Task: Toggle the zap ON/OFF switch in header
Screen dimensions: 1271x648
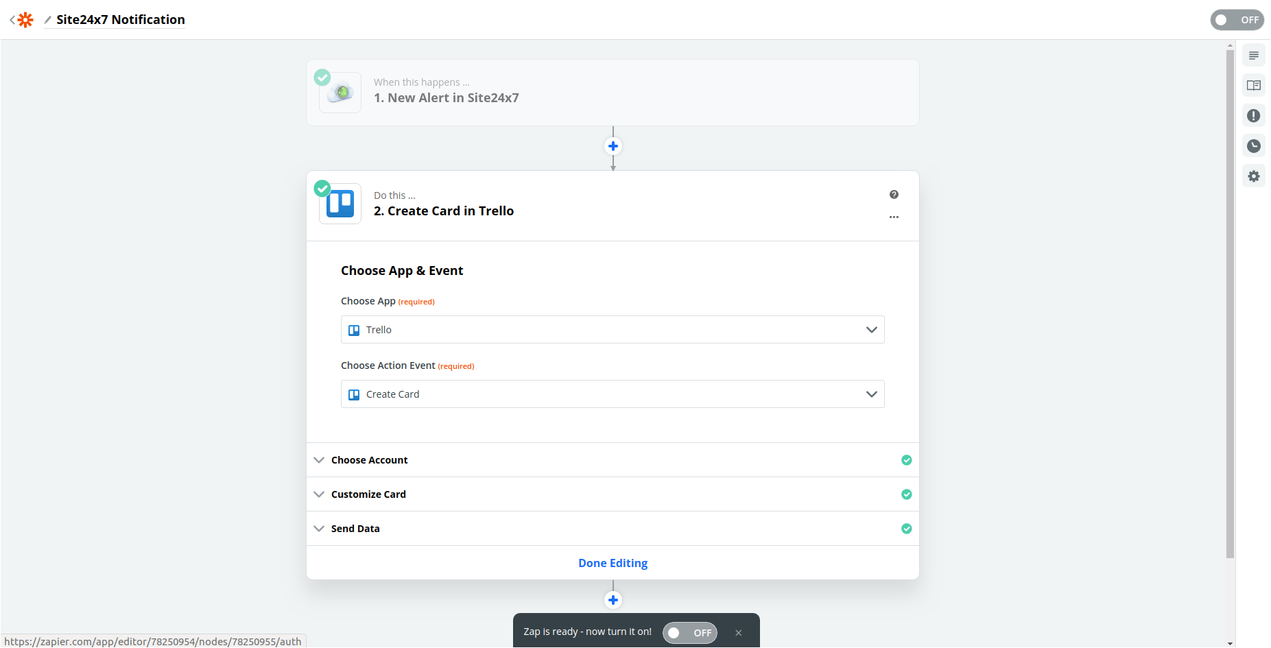Action: (1237, 20)
